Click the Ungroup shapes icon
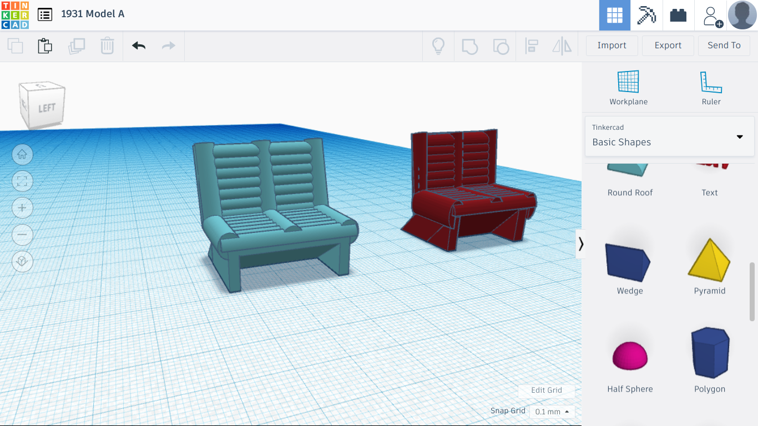 [501, 46]
